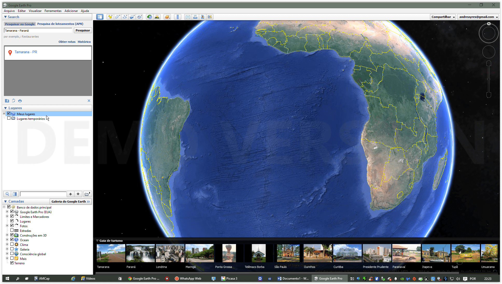The width and height of the screenshot is (502, 284).
Task: Show historical imagery with the clock icon
Action: click(150, 17)
